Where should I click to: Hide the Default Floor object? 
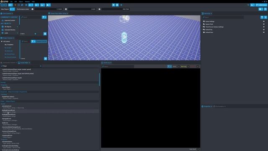tap(264, 32)
